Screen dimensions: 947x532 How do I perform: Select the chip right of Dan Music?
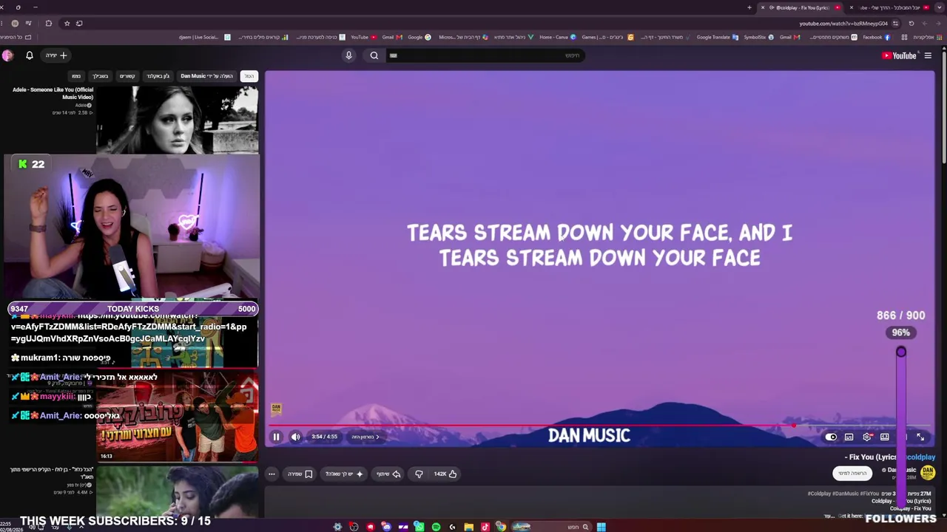pos(249,76)
